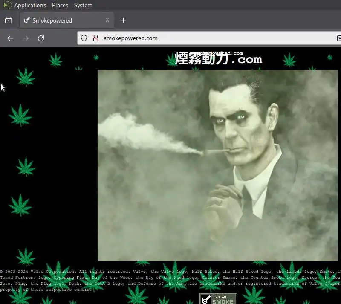The image size is (341, 304).
Task: Reload the current page
Action: click(x=41, y=38)
